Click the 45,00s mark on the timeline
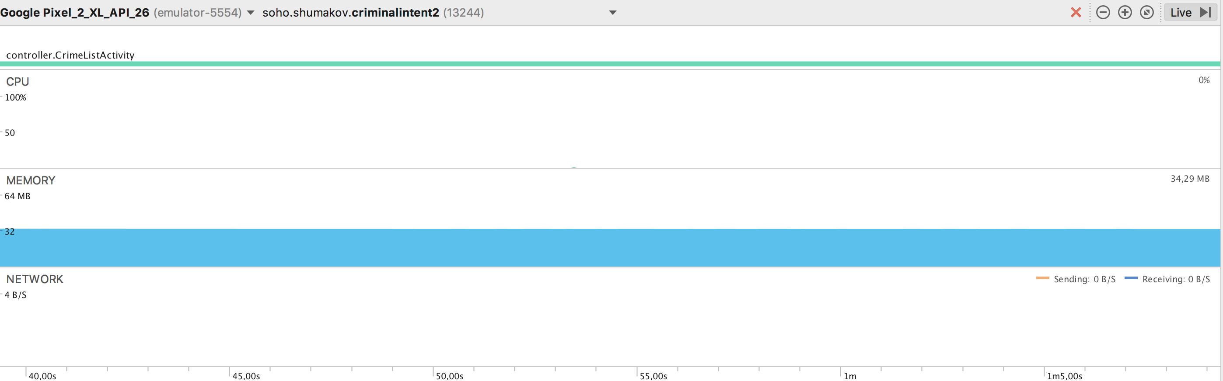1223x381 pixels. [x=246, y=376]
